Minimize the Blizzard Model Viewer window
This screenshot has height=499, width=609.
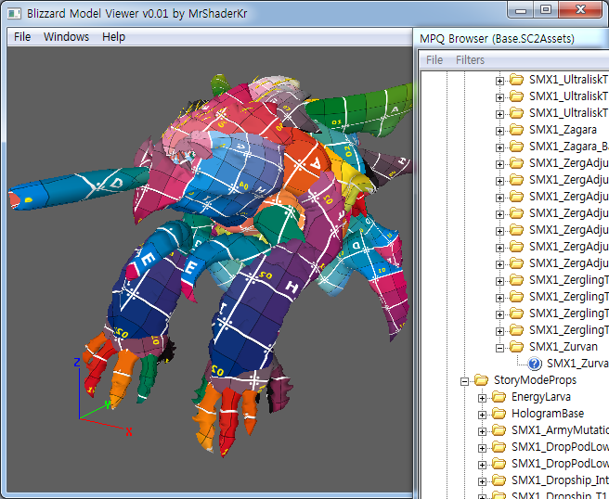(x=521, y=9)
